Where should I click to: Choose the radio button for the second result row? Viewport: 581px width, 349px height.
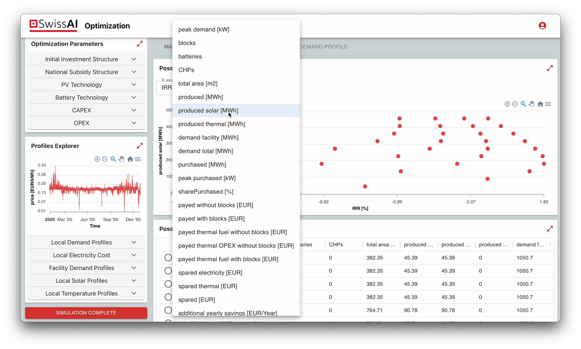(x=168, y=271)
